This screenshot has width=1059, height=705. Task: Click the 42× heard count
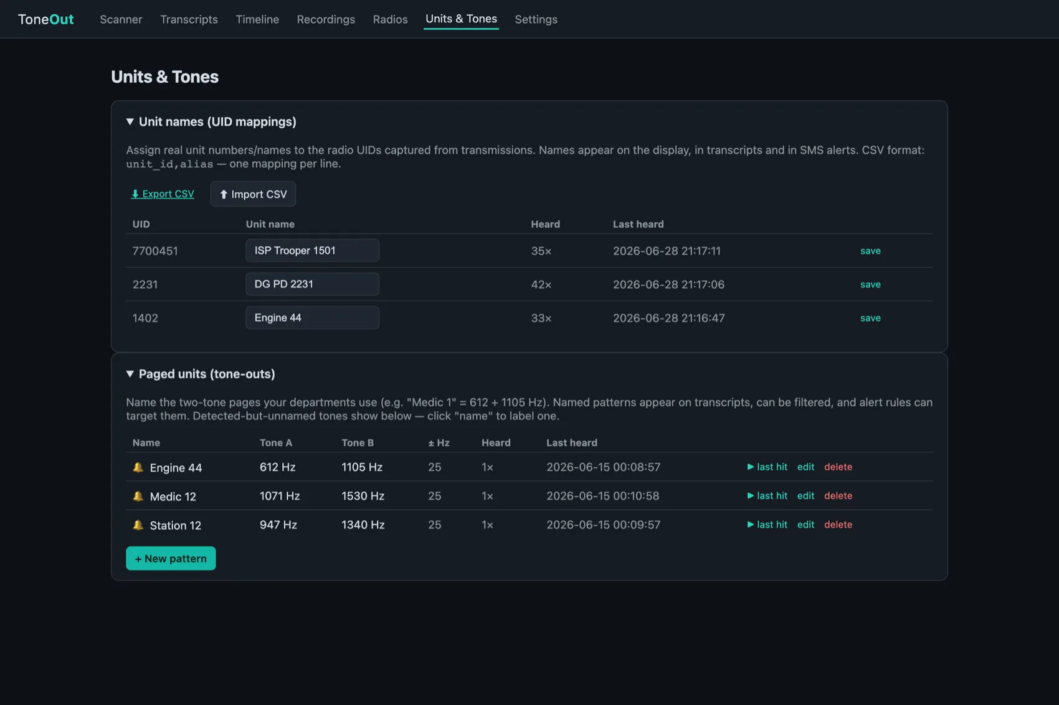point(541,284)
